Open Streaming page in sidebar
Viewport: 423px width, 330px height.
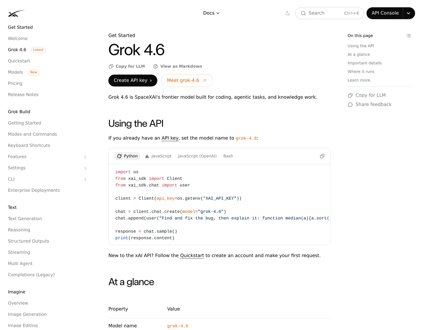coord(19,252)
